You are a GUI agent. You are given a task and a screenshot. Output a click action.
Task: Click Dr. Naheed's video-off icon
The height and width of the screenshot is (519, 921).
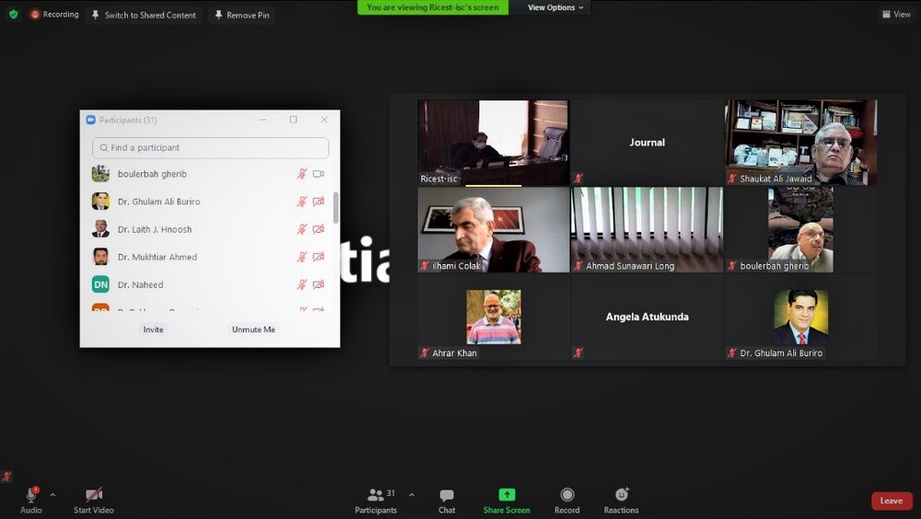pyautogui.click(x=319, y=284)
